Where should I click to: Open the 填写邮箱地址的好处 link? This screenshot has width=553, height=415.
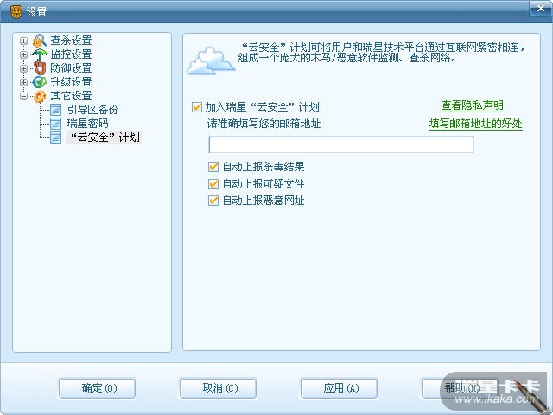coord(476,124)
